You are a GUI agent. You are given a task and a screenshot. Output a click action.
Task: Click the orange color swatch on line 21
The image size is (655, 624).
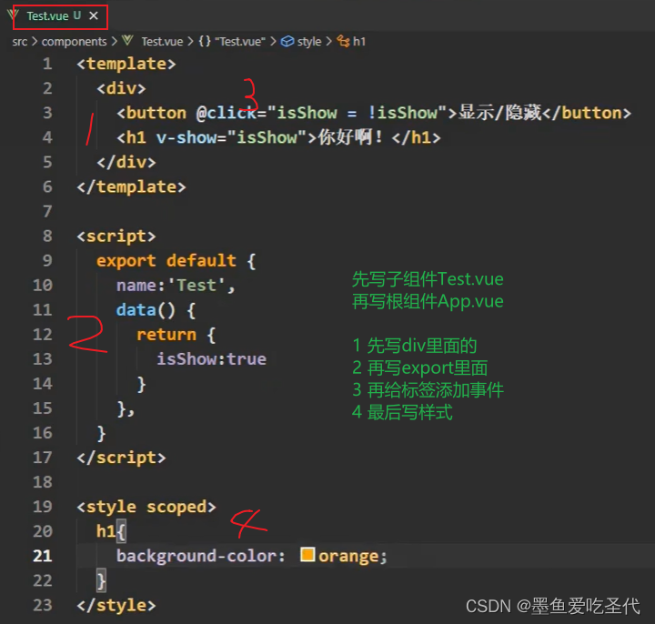307,555
